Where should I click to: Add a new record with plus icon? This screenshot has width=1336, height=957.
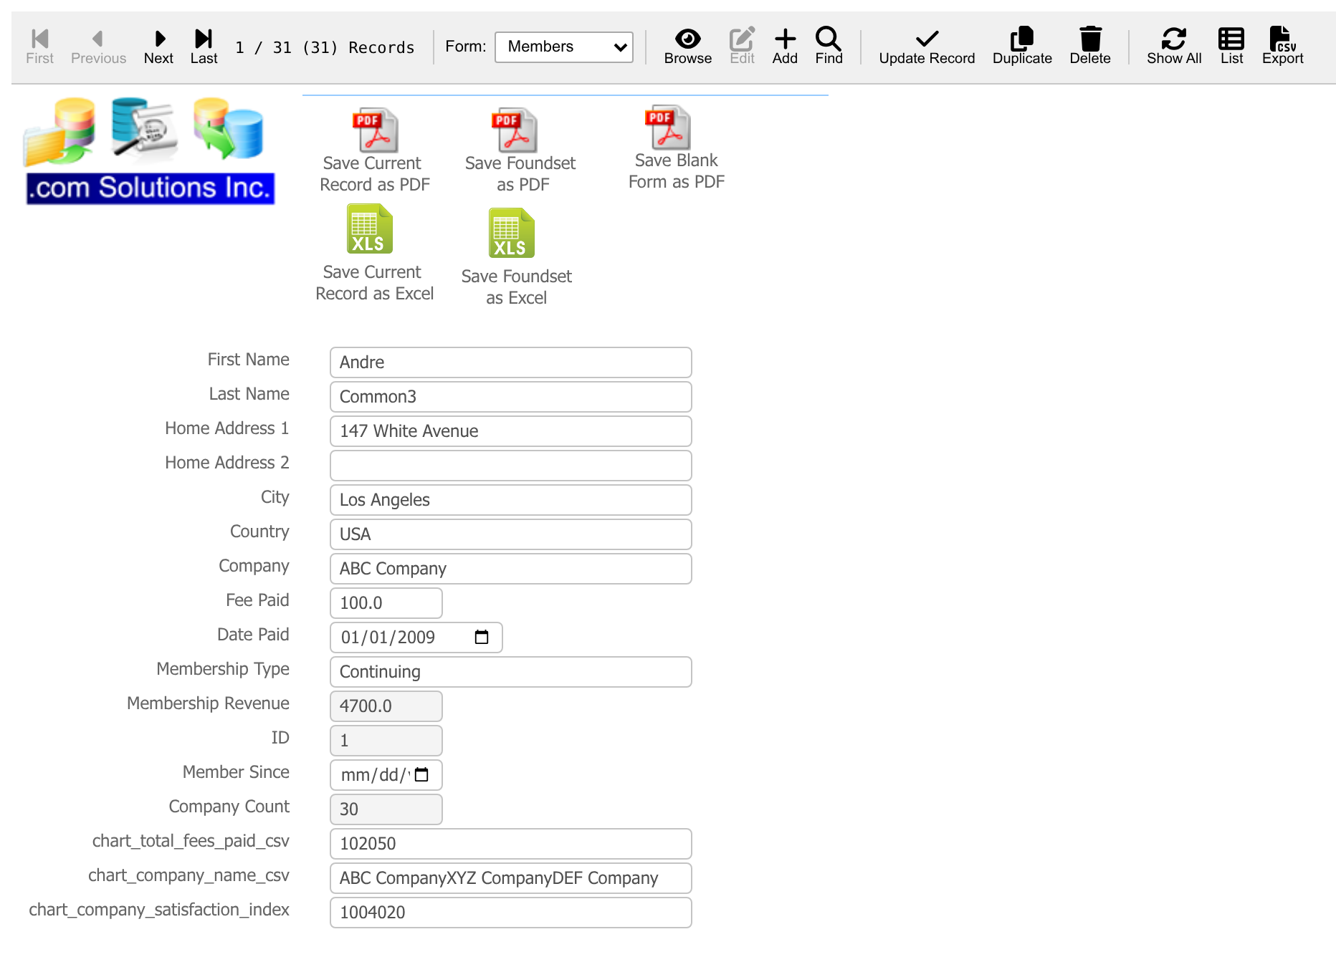point(785,47)
